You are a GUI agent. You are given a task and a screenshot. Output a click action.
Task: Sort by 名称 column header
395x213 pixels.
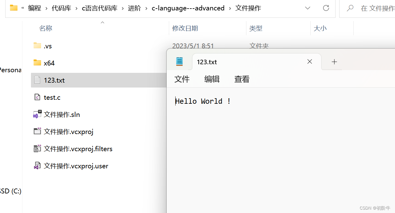(x=46, y=28)
